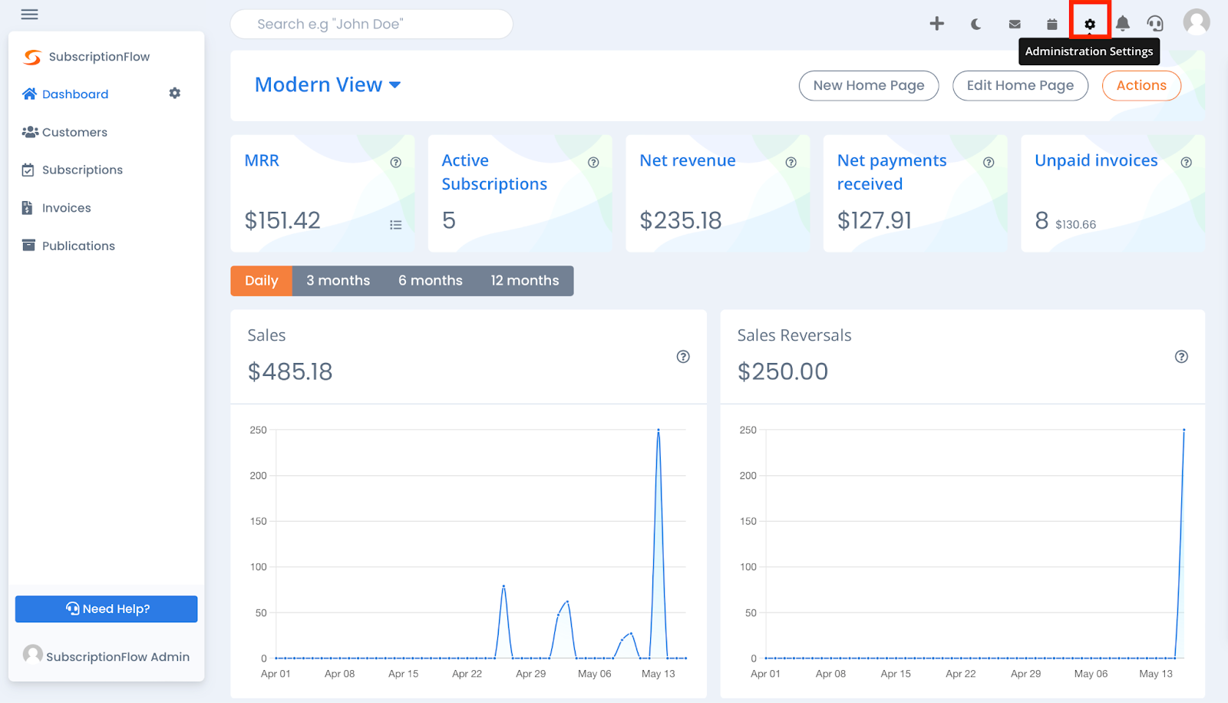Toggle the sidebar with the hamburger icon

click(x=29, y=14)
